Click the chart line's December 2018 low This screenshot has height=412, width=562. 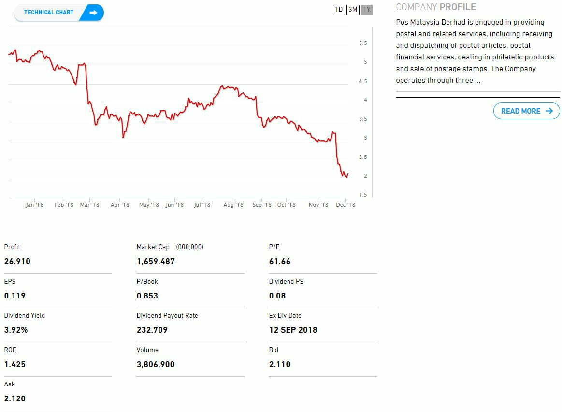point(346,177)
